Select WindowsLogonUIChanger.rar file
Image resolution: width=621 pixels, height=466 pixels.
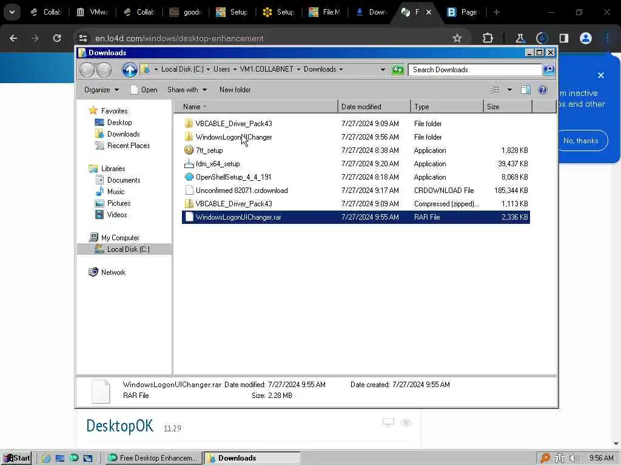click(x=355, y=217)
